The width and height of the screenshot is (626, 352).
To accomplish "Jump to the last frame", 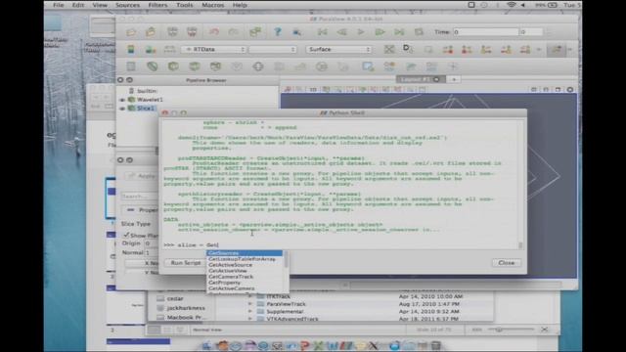I will (399, 32).
